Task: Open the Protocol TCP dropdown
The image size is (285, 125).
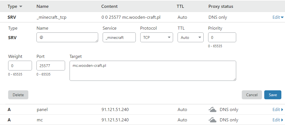Action: pyautogui.click(x=157, y=37)
